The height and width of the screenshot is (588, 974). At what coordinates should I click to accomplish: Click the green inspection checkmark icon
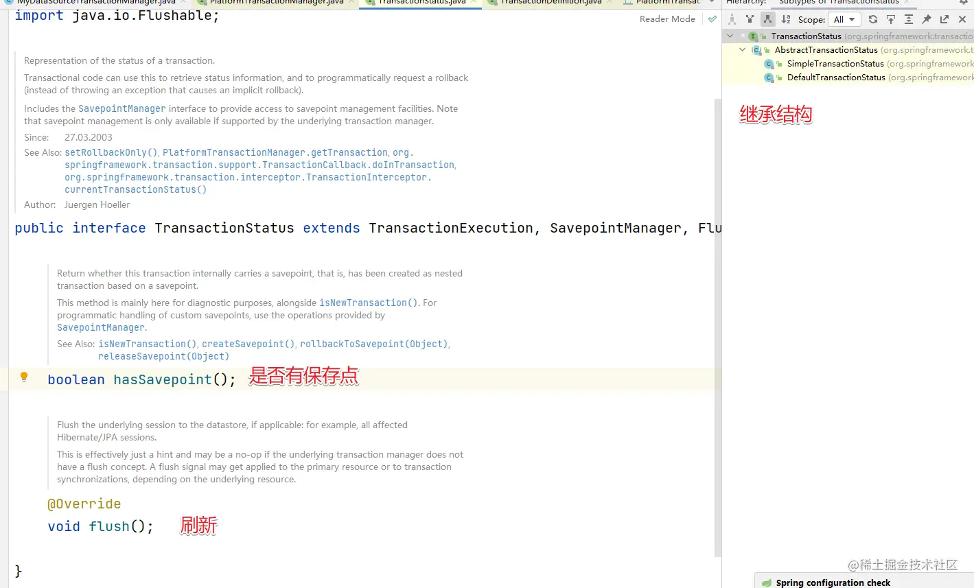coord(712,19)
